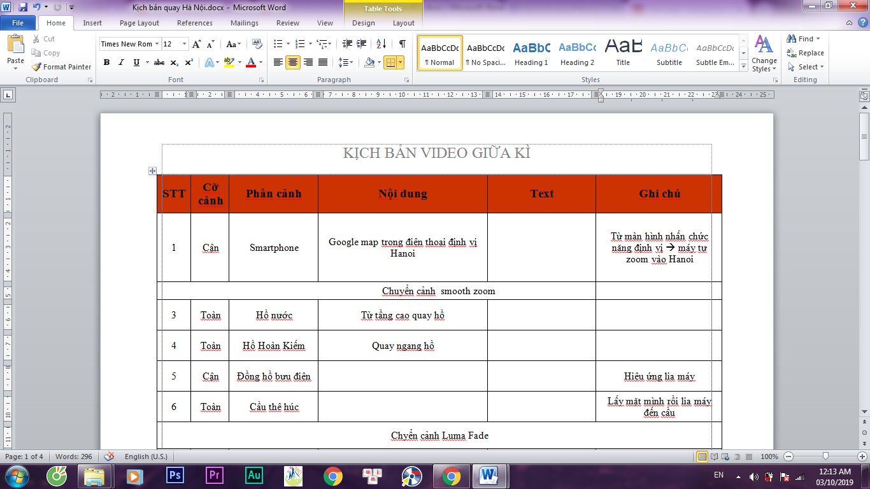Screen dimensions: 870x489
Task: Switch to the Insert tab
Action: pyautogui.click(x=92, y=23)
